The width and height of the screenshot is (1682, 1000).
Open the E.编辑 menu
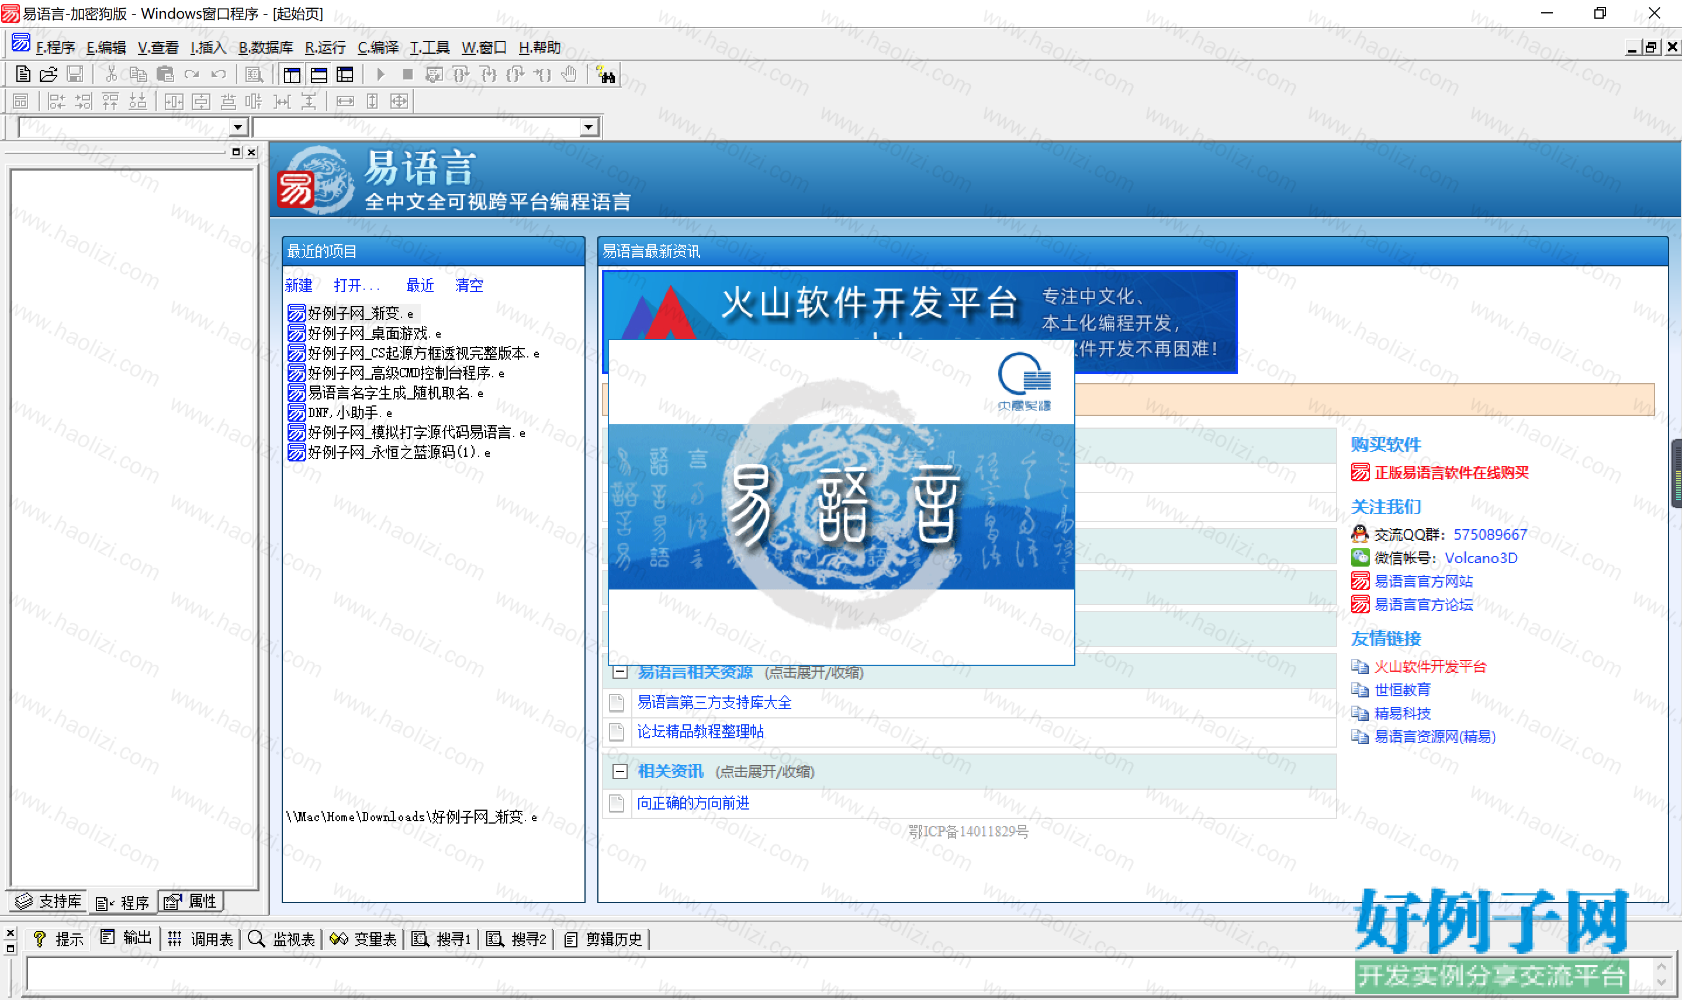pyautogui.click(x=106, y=47)
